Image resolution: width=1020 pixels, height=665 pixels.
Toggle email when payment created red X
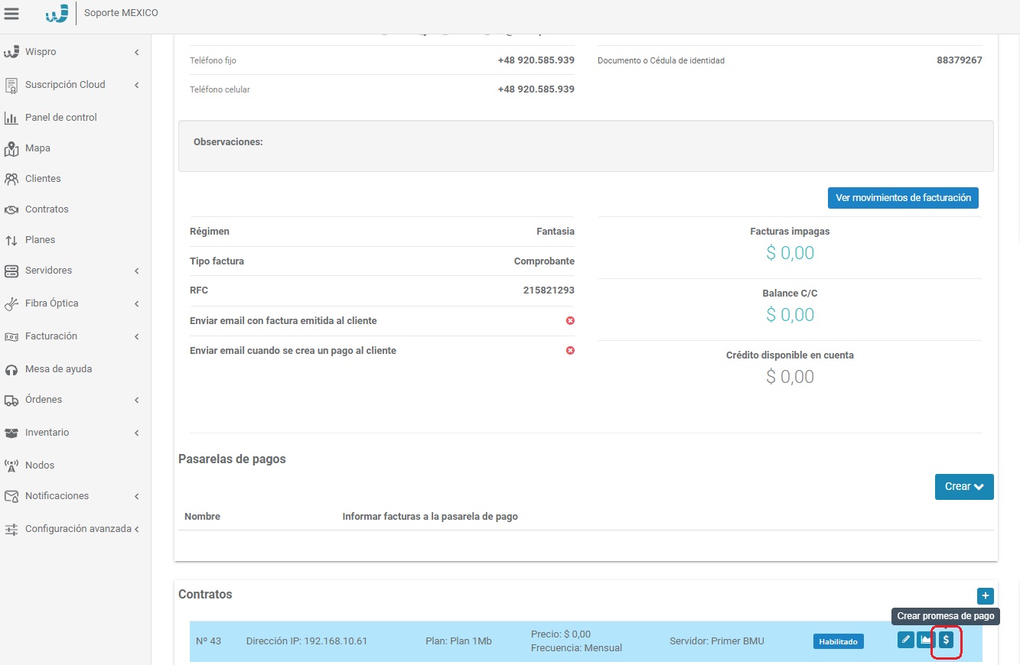pos(570,351)
